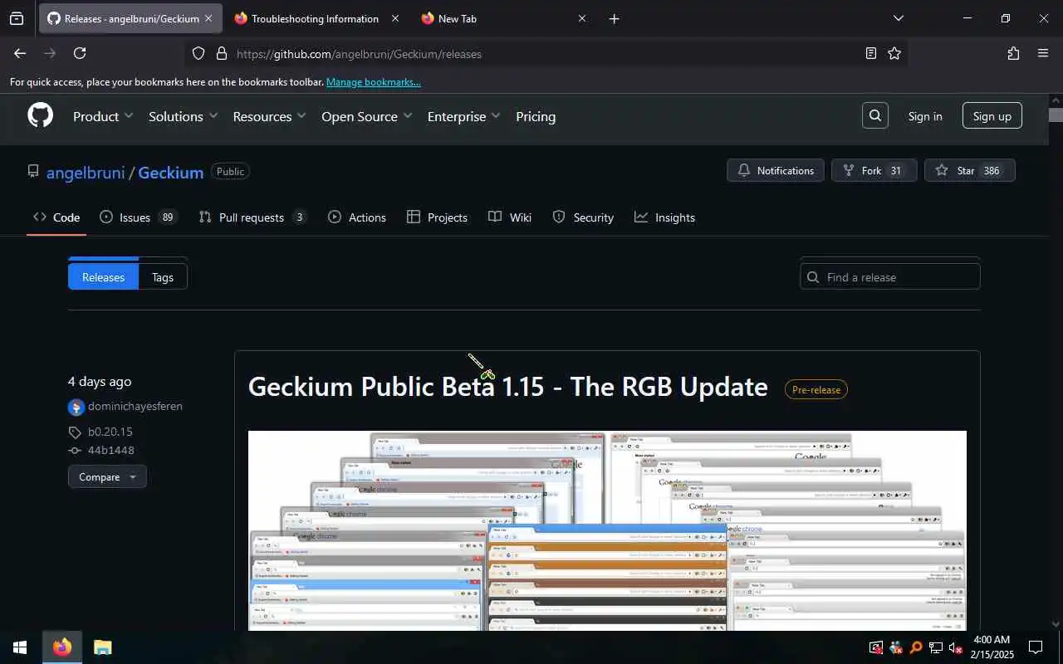1063x664 pixels.
Task: Select the Releases toggle button
Action: point(103,277)
